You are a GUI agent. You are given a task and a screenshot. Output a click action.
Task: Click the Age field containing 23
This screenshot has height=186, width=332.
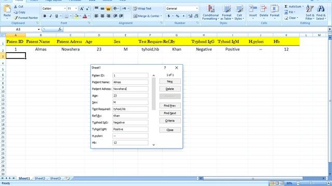tap(130, 96)
